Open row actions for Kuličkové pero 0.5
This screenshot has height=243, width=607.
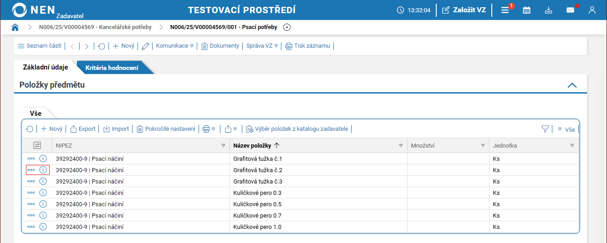tap(31, 204)
